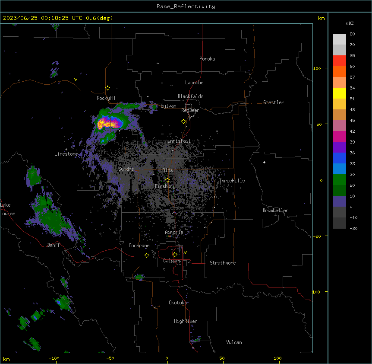Select the Limestone label
The height and width of the screenshot is (364, 372).
tap(66, 154)
